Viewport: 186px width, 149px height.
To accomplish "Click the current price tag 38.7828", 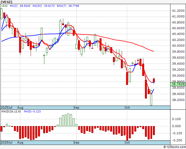I will 178,84.
